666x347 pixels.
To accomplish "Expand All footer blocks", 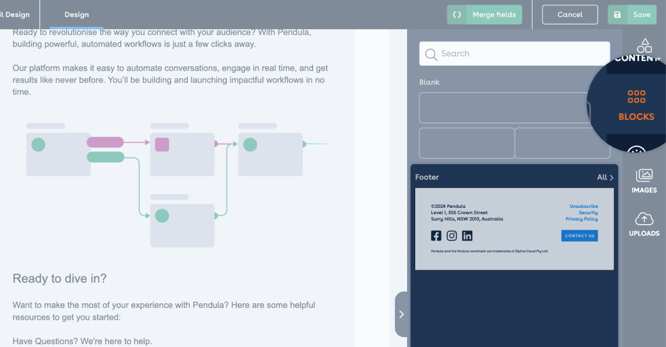I will click(605, 177).
